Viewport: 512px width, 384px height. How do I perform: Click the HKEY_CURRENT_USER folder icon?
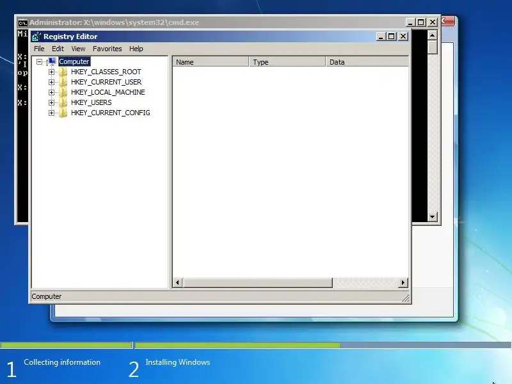(63, 82)
